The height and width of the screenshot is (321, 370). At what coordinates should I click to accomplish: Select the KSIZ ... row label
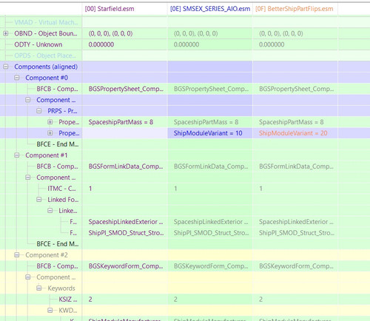tap(68, 300)
